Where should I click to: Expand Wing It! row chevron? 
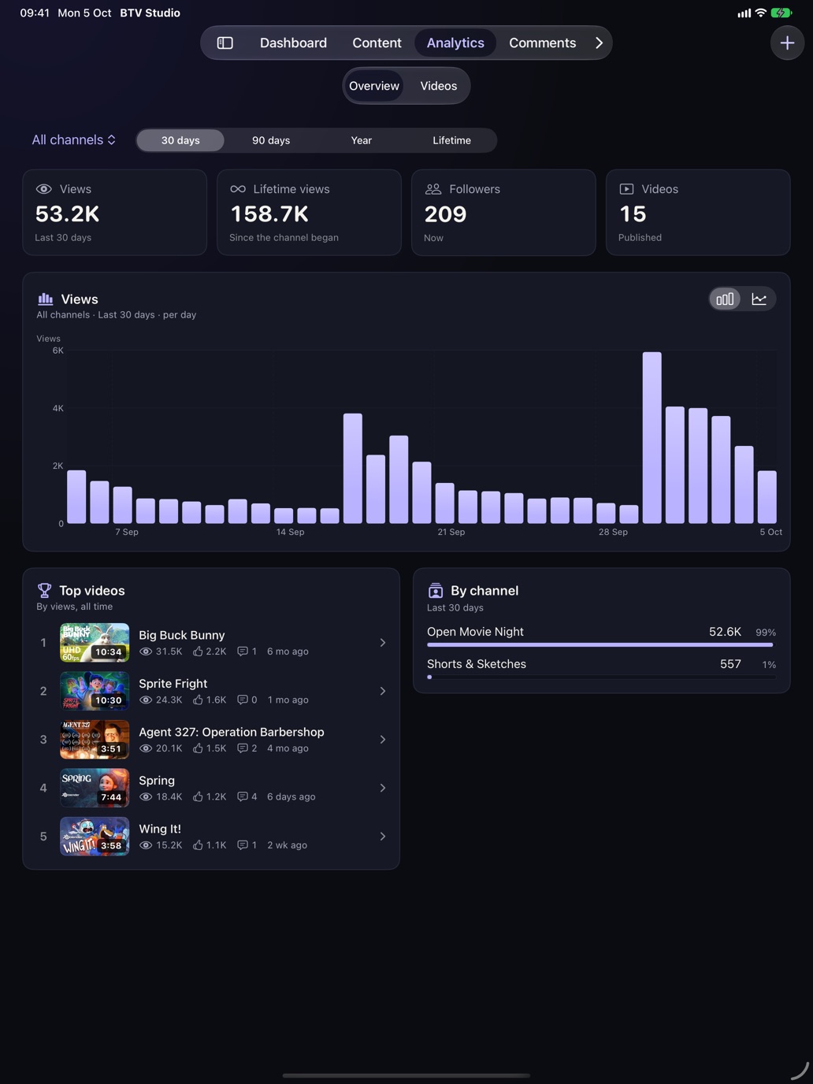[383, 837]
